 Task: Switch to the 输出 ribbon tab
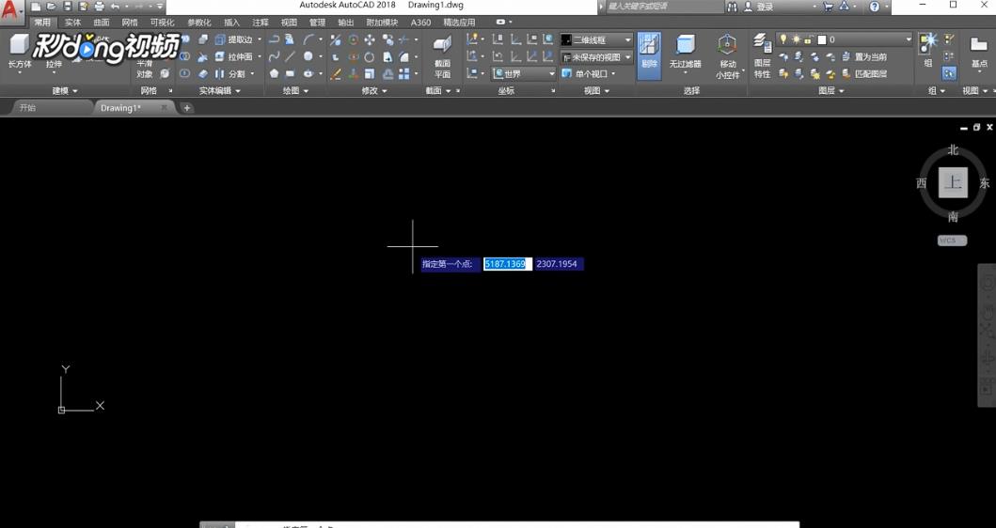coord(346,23)
